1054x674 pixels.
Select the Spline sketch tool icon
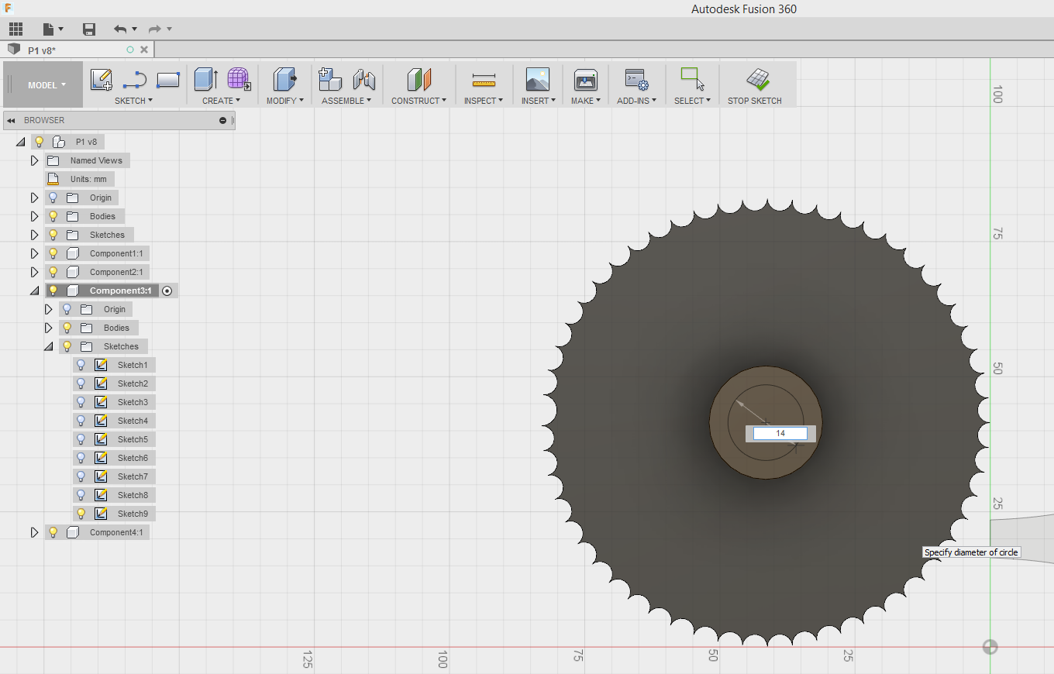(x=135, y=79)
